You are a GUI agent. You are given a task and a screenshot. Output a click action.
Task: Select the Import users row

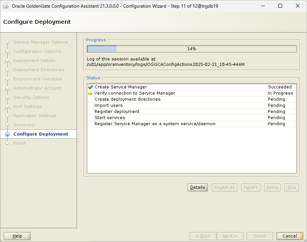[x=192, y=105]
